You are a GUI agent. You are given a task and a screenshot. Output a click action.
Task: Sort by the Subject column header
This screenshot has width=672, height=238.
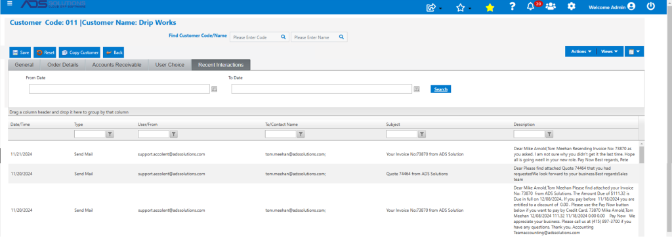click(393, 125)
